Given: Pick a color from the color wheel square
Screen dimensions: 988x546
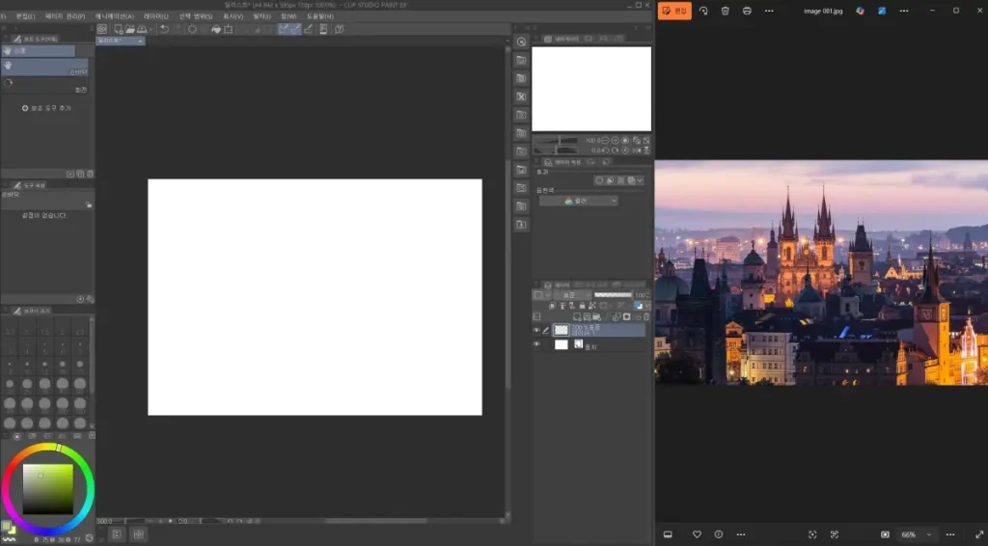Looking at the screenshot, I should click(x=48, y=488).
